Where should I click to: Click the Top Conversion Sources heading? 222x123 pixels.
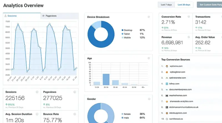[176, 60]
